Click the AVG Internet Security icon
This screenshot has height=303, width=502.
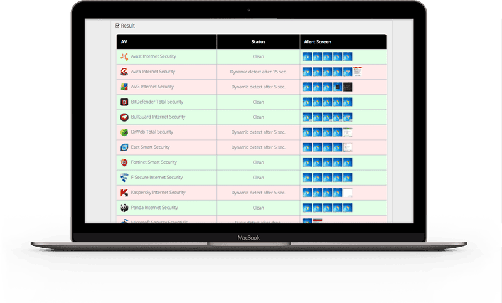[124, 87]
